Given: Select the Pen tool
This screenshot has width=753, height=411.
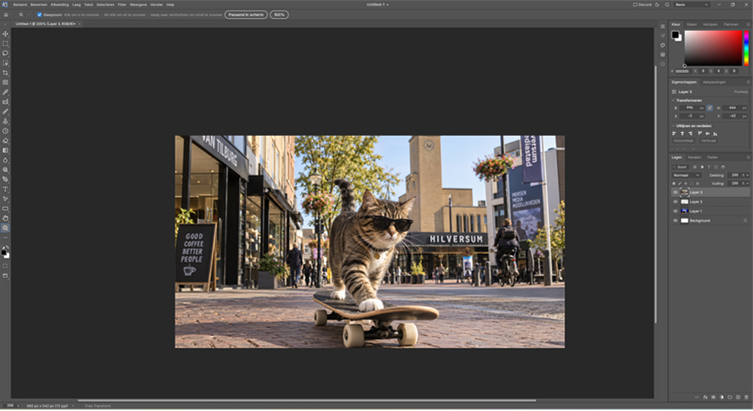Looking at the screenshot, I should click(x=5, y=180).
